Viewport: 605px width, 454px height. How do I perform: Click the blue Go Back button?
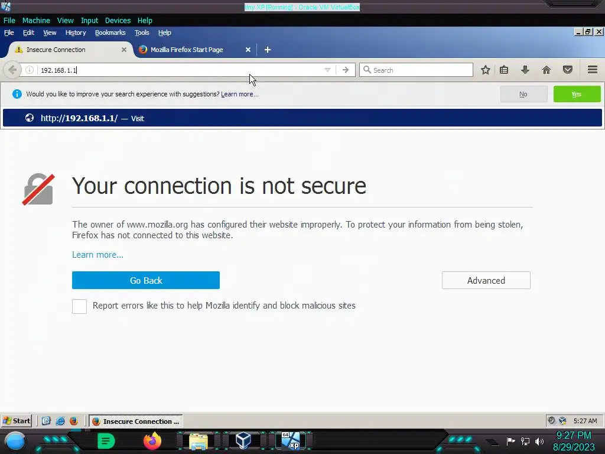coord(146,280)
